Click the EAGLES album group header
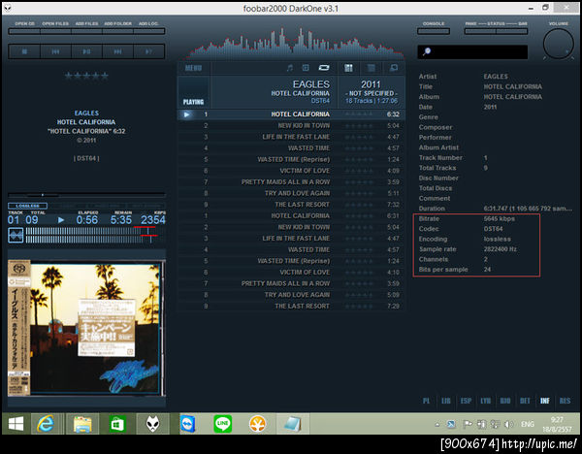Viewport: 582px width, 454px height. 291,92
